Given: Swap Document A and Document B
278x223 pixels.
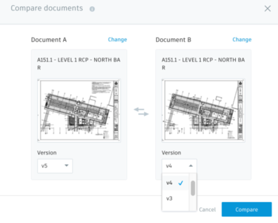Looking at the screenshot, I should [141, 112].
